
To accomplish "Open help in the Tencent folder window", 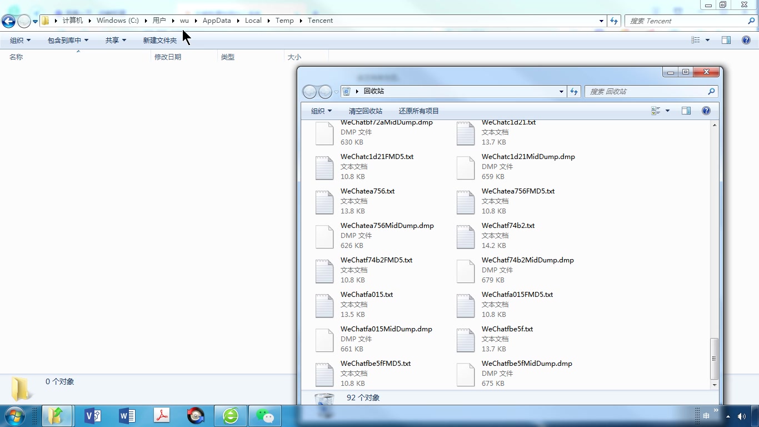I will [746, 40].
